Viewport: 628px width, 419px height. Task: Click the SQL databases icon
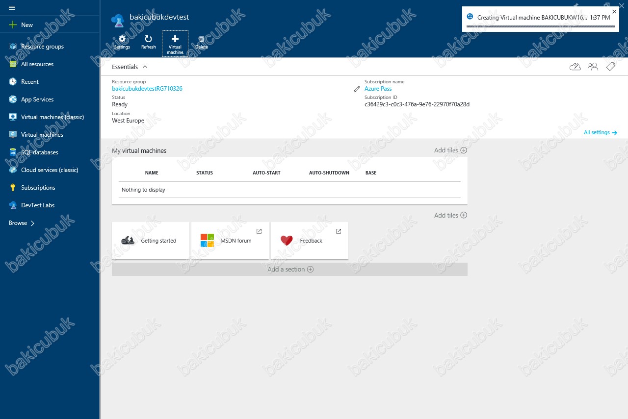coord(13,152)
